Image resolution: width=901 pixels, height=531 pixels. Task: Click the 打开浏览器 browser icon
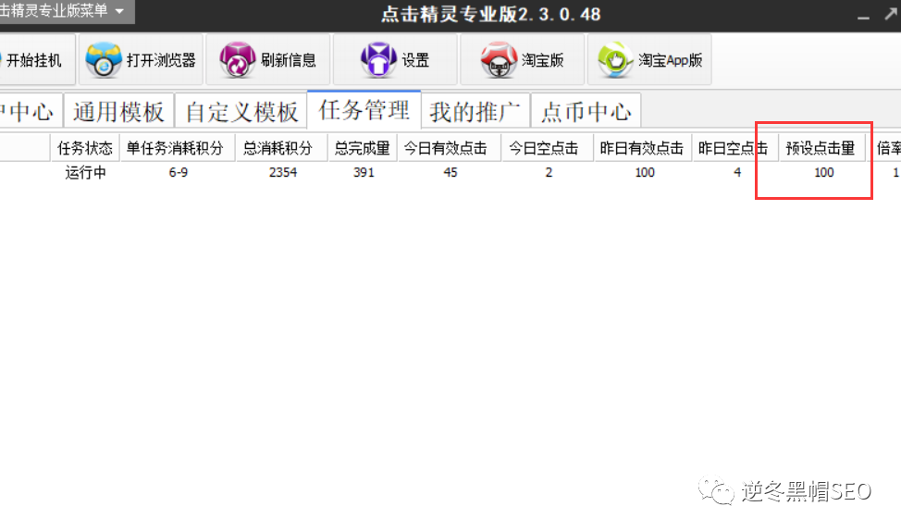pos(104,59)
